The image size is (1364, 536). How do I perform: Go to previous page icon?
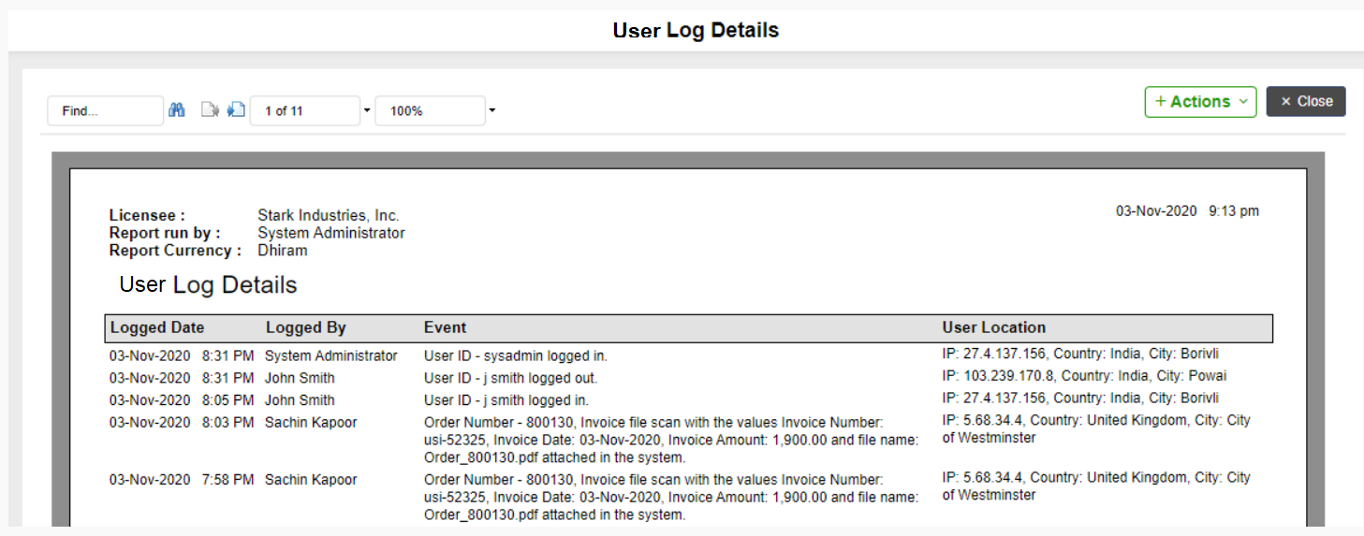pos(211,110)
